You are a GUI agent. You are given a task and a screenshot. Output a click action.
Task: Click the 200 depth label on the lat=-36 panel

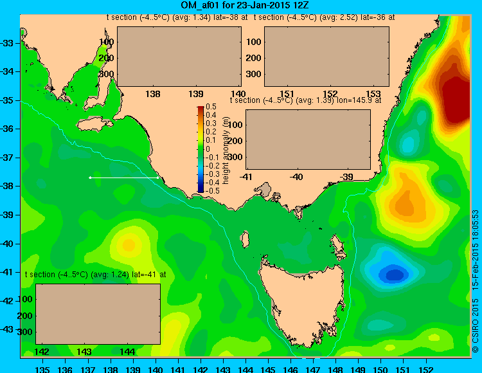(253, 58)
